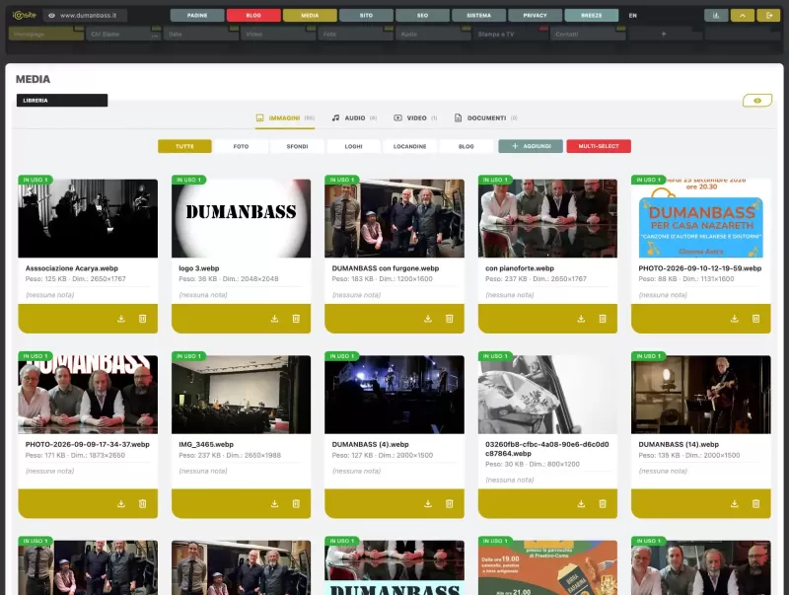Download DUMANBASS (14).webp

735,504
